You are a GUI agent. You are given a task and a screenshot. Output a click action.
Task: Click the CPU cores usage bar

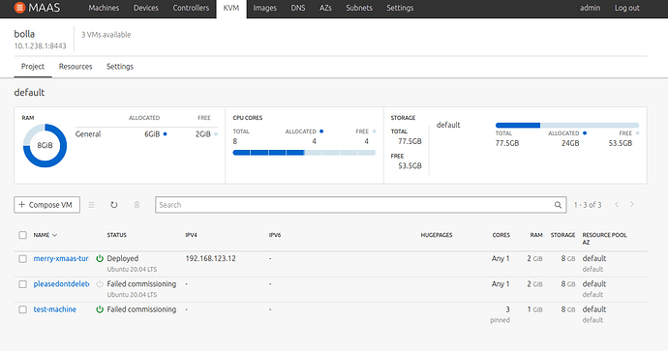click(304, 153)
